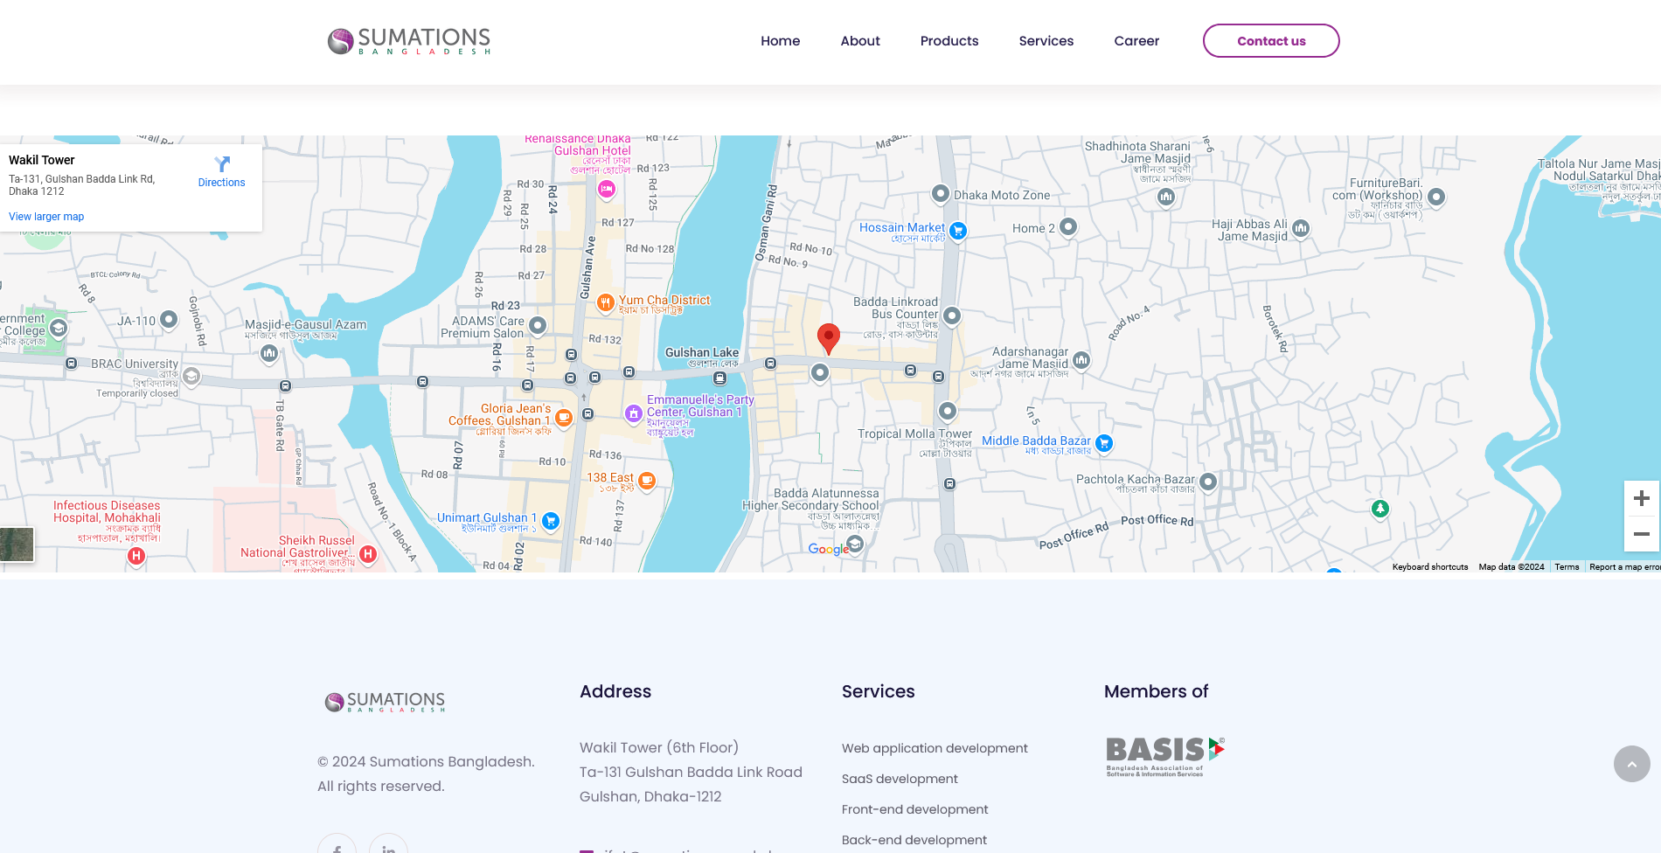The width and height of the screenshot is (1661, 853).
Task: Select the Career nav item
Action: (1136, 40)
